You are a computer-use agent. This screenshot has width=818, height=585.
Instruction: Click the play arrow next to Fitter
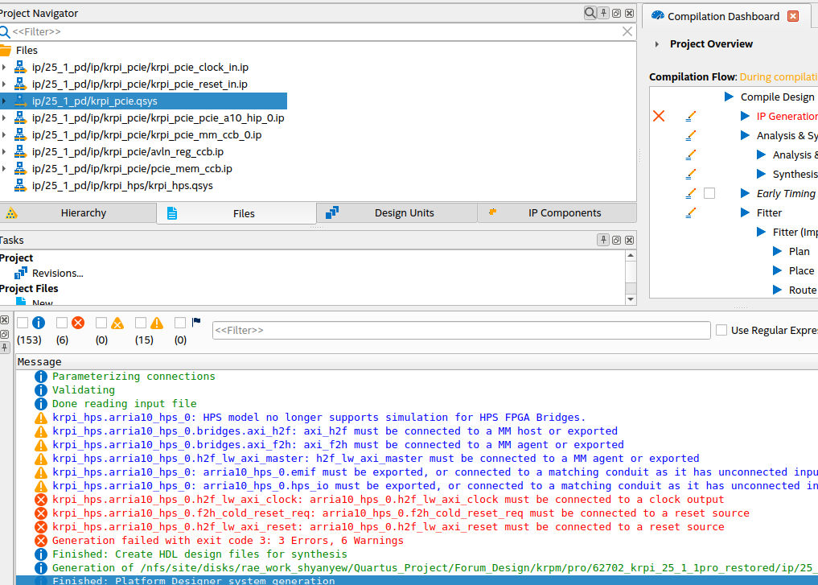(x=745, y=212)
